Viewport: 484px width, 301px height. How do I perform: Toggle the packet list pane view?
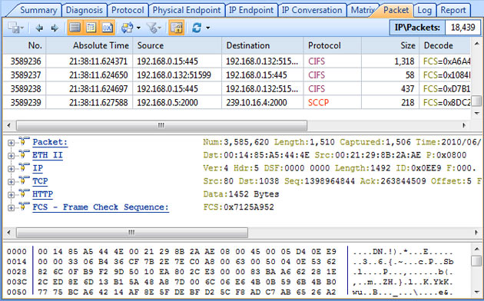pos(75,28)
